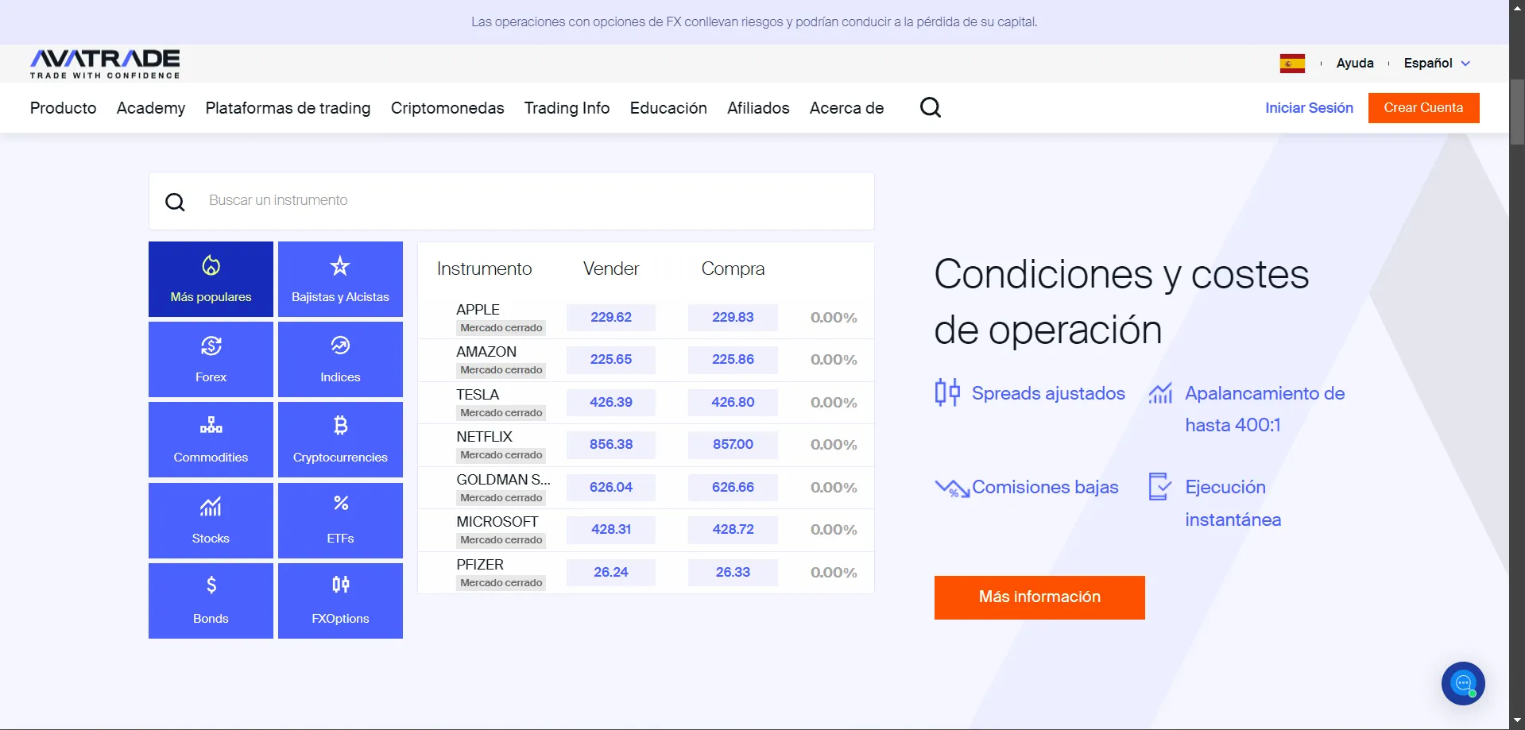Click the Ayuda link
The height and width of the screenshot is (730, 1525).
1355,63
